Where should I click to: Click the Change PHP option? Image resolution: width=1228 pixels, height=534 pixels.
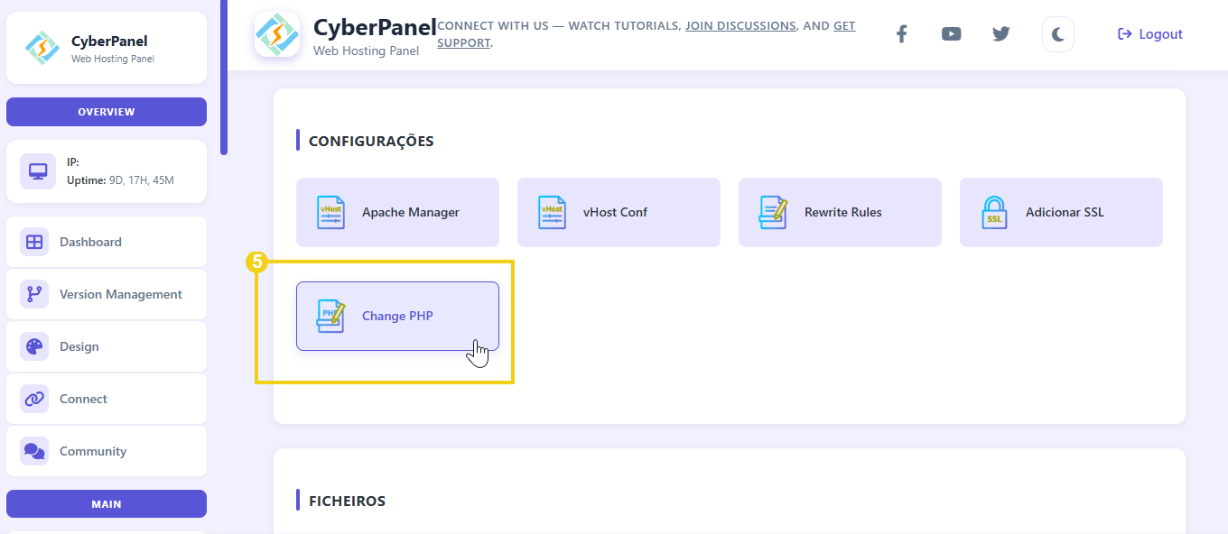click(397, 316)
